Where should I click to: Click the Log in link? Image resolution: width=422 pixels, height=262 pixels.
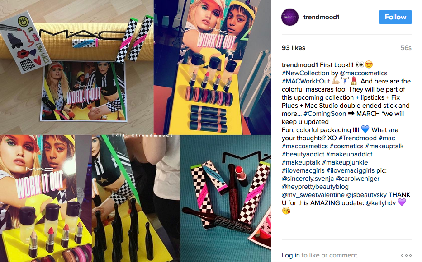[x=291, y=255]
